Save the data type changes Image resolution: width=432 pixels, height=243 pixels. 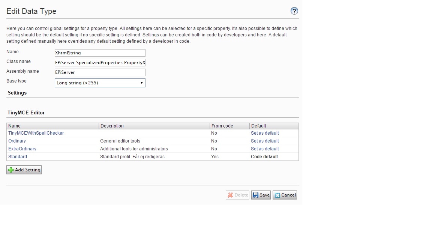tap(261, 195)
